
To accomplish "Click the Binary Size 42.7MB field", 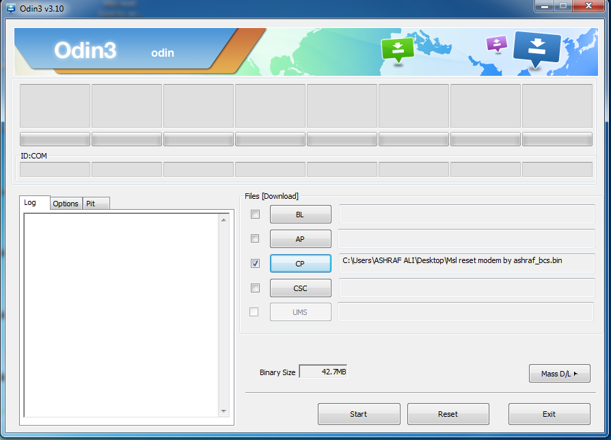I will coord(323,372).
